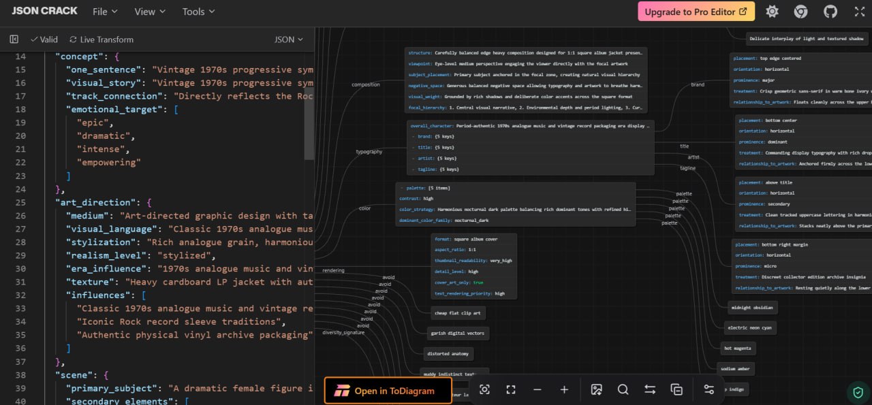This screenshot has width=872, height=405.
Task: Select the distorted anatomy node
Action: (448, 354)
